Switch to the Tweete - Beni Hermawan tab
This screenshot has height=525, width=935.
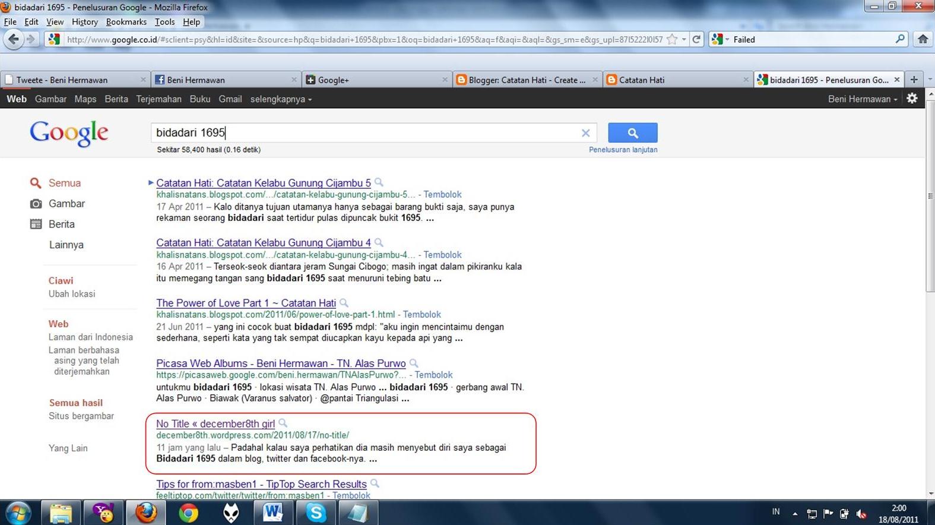75,80
